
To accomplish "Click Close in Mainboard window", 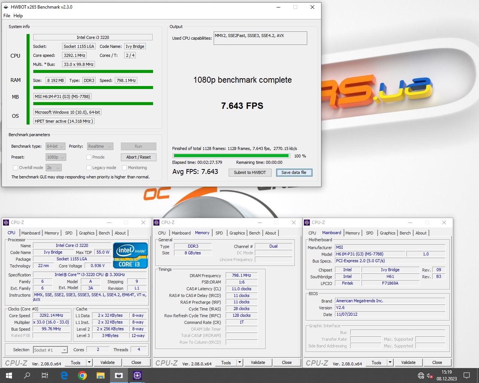I will pos(437,362).
